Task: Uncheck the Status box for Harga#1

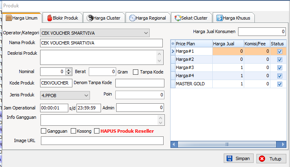Action: coord(280,51)
